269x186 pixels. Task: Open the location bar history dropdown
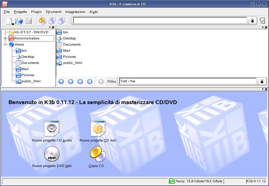pyautogui.click(x=252, y=21)
